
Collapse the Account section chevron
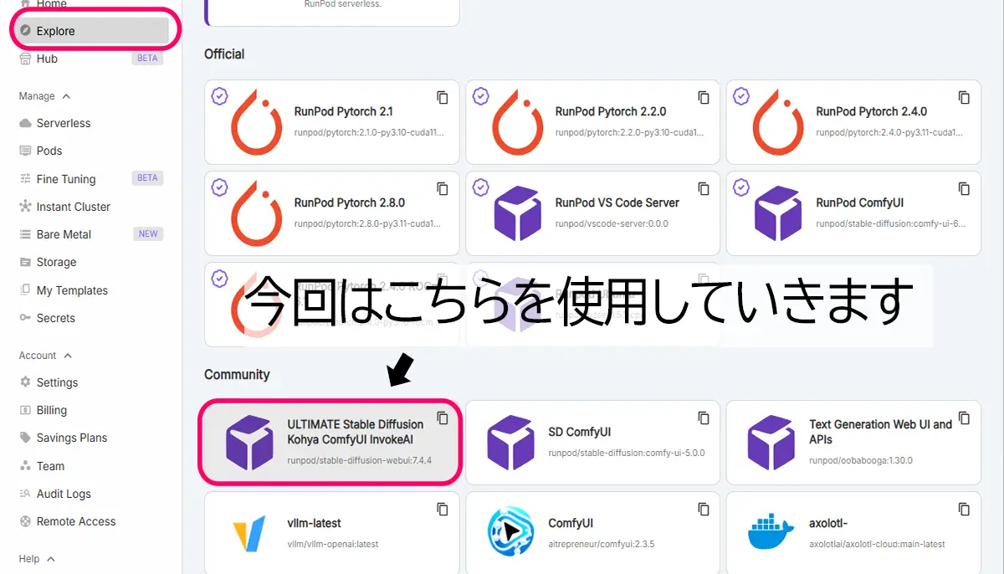68,356
